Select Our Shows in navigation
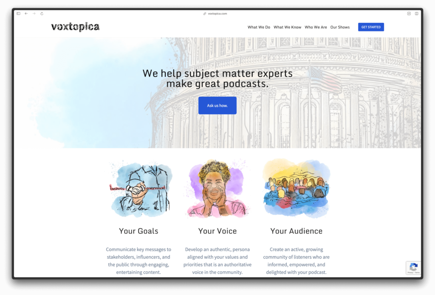 (340, 27)
